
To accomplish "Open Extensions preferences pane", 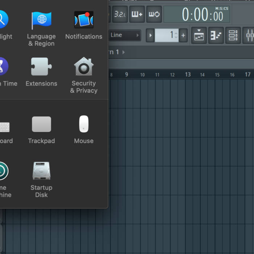I will point(41,72).
